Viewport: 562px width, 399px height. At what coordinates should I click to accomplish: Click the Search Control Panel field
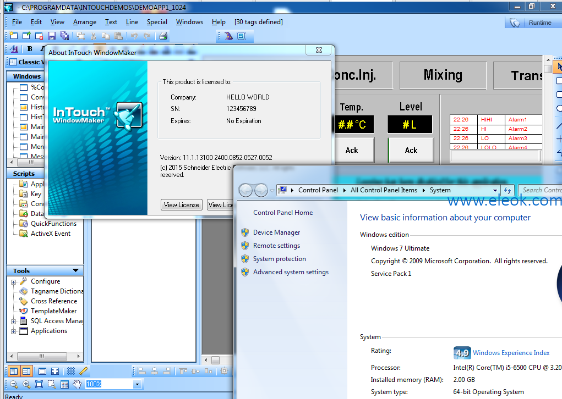point(542,190)
